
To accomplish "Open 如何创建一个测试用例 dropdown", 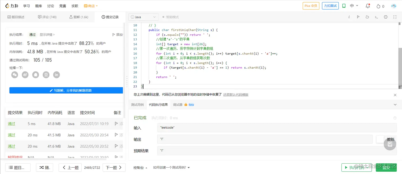I will [171, 168].
